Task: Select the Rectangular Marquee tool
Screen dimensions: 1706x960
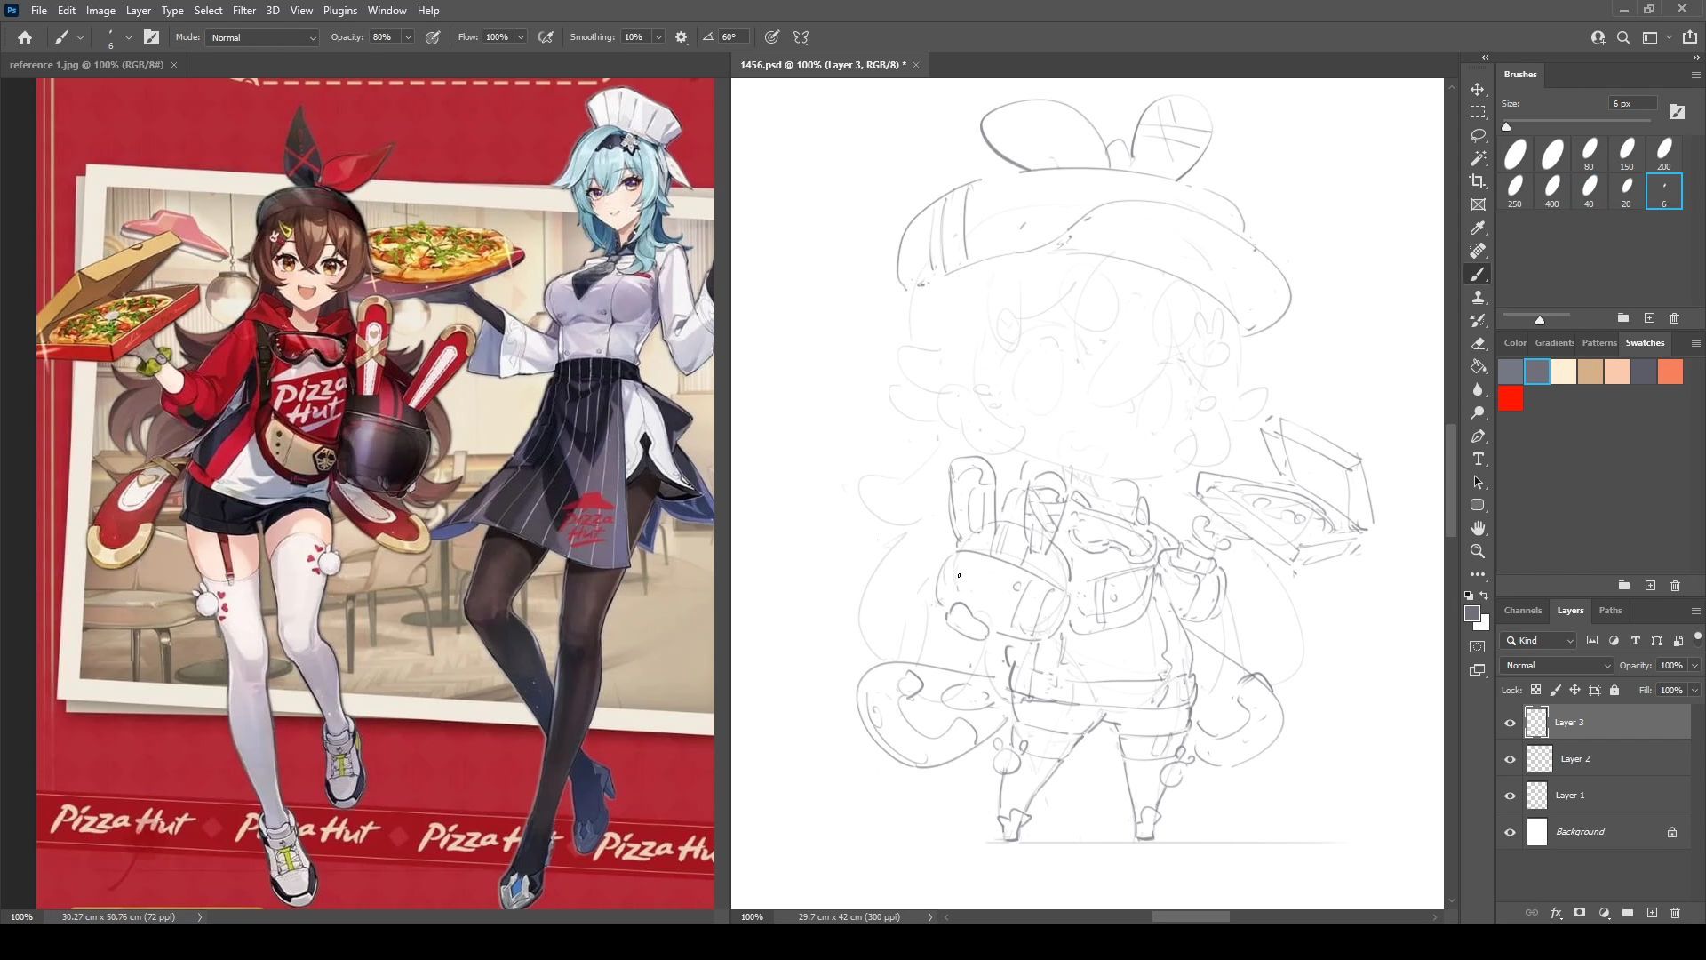Action: [x=1478, y=113]
